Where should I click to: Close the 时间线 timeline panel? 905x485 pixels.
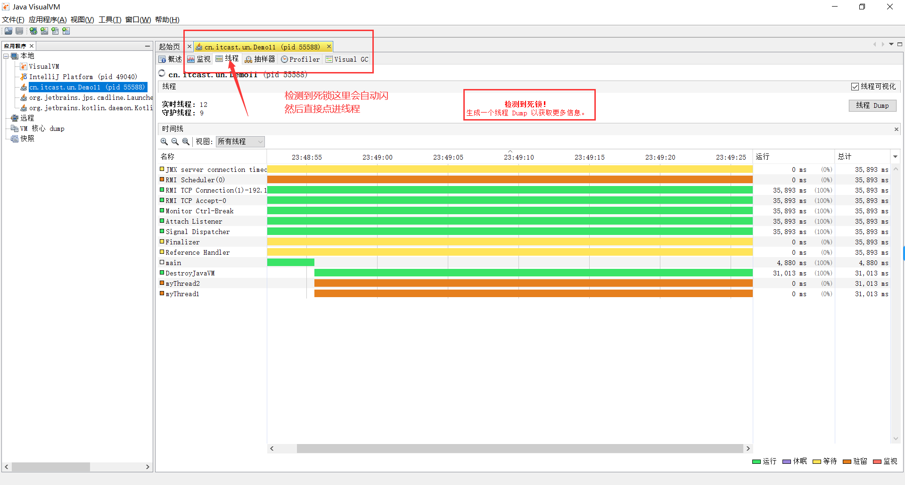896,129
